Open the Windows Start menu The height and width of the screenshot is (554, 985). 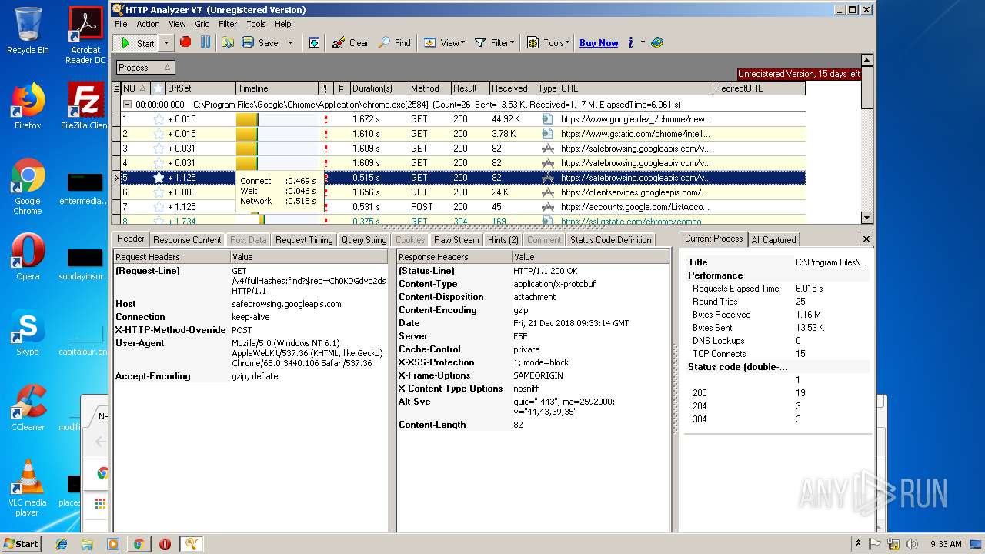coord(21,543)
